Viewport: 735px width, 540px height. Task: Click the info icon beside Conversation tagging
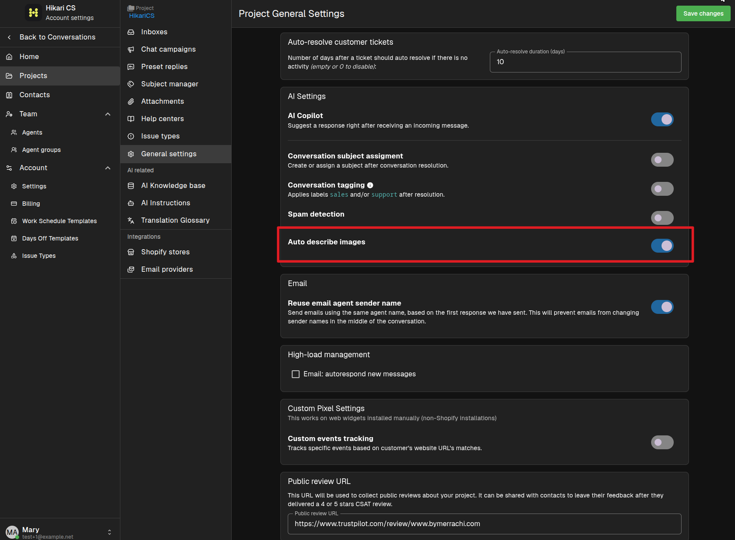point(370,185)
